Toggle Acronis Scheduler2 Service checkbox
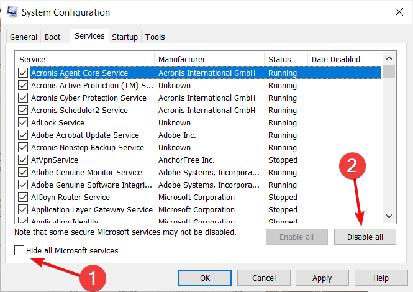413x292 pixels. click(x=23, y=110)
